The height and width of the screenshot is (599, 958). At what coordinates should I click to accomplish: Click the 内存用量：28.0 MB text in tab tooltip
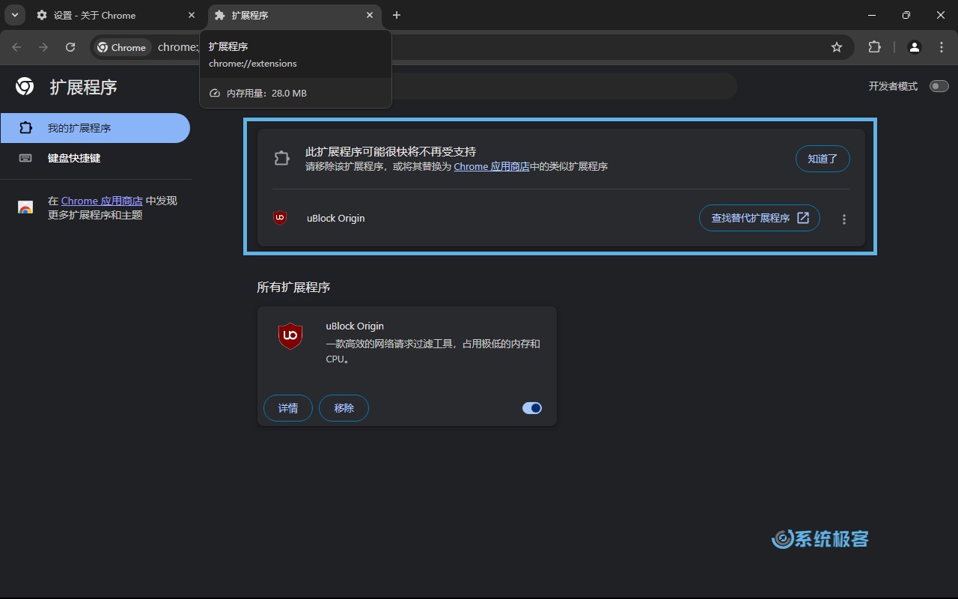pyautogui.click(x=266, y=93)
